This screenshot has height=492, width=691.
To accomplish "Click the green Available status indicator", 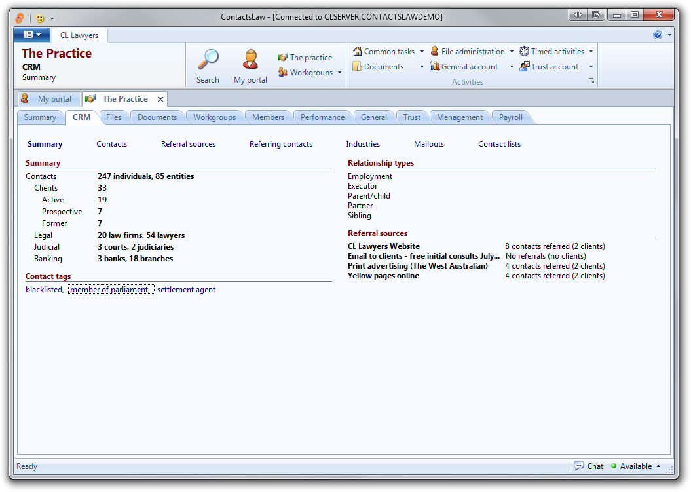I will click(x=614, y=466).
